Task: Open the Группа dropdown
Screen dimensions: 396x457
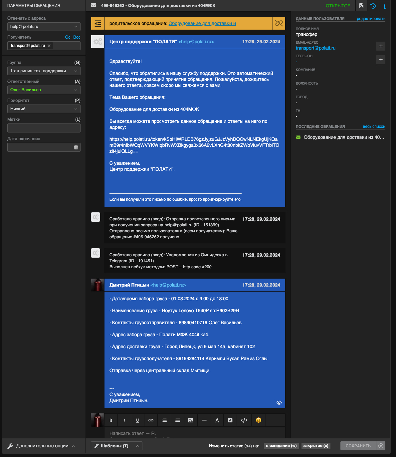Action: [x=44, y=71]
